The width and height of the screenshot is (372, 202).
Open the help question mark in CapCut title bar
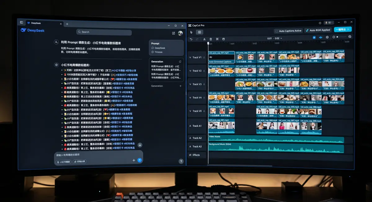pos(320,23)
